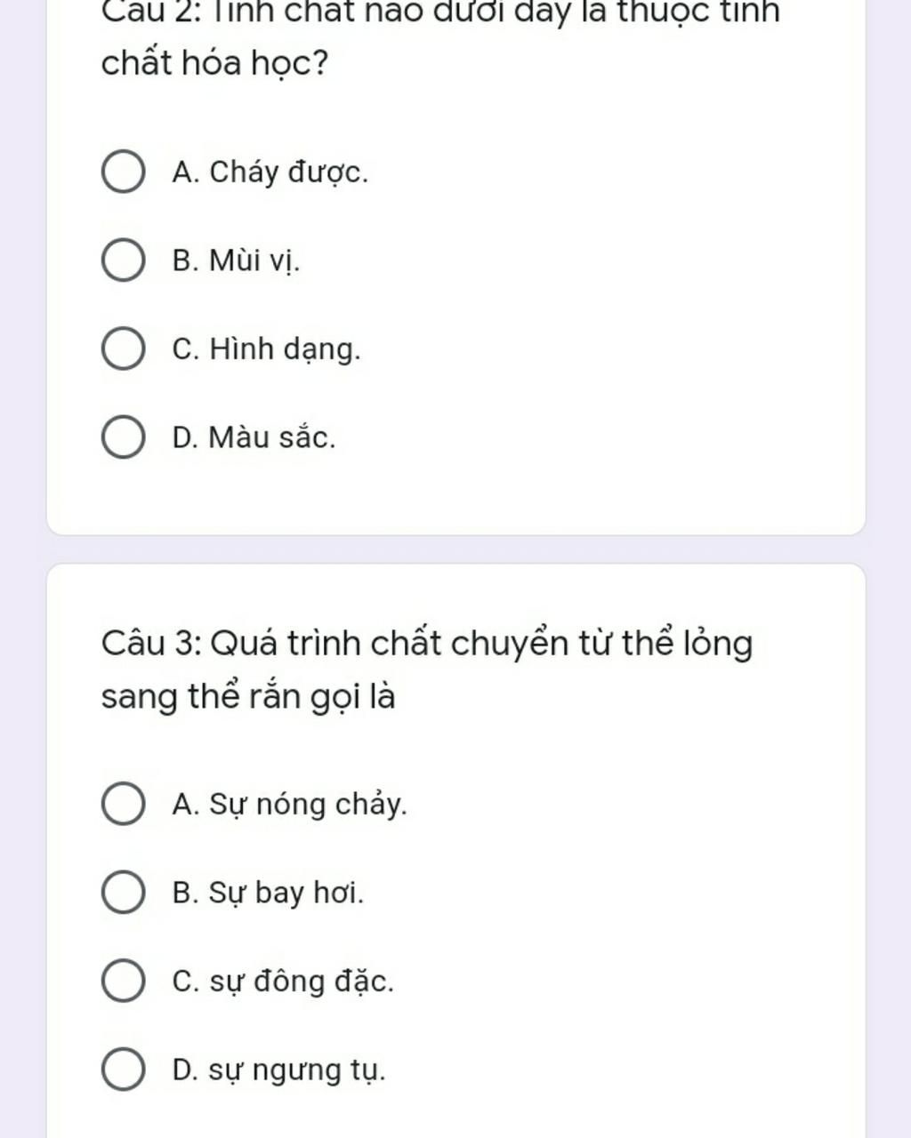Image resolution: width=911 pixels, height=1138 pixels.
Task: Mark the radio circle beside 'C. Hình dạng.'
Action: 123,349
